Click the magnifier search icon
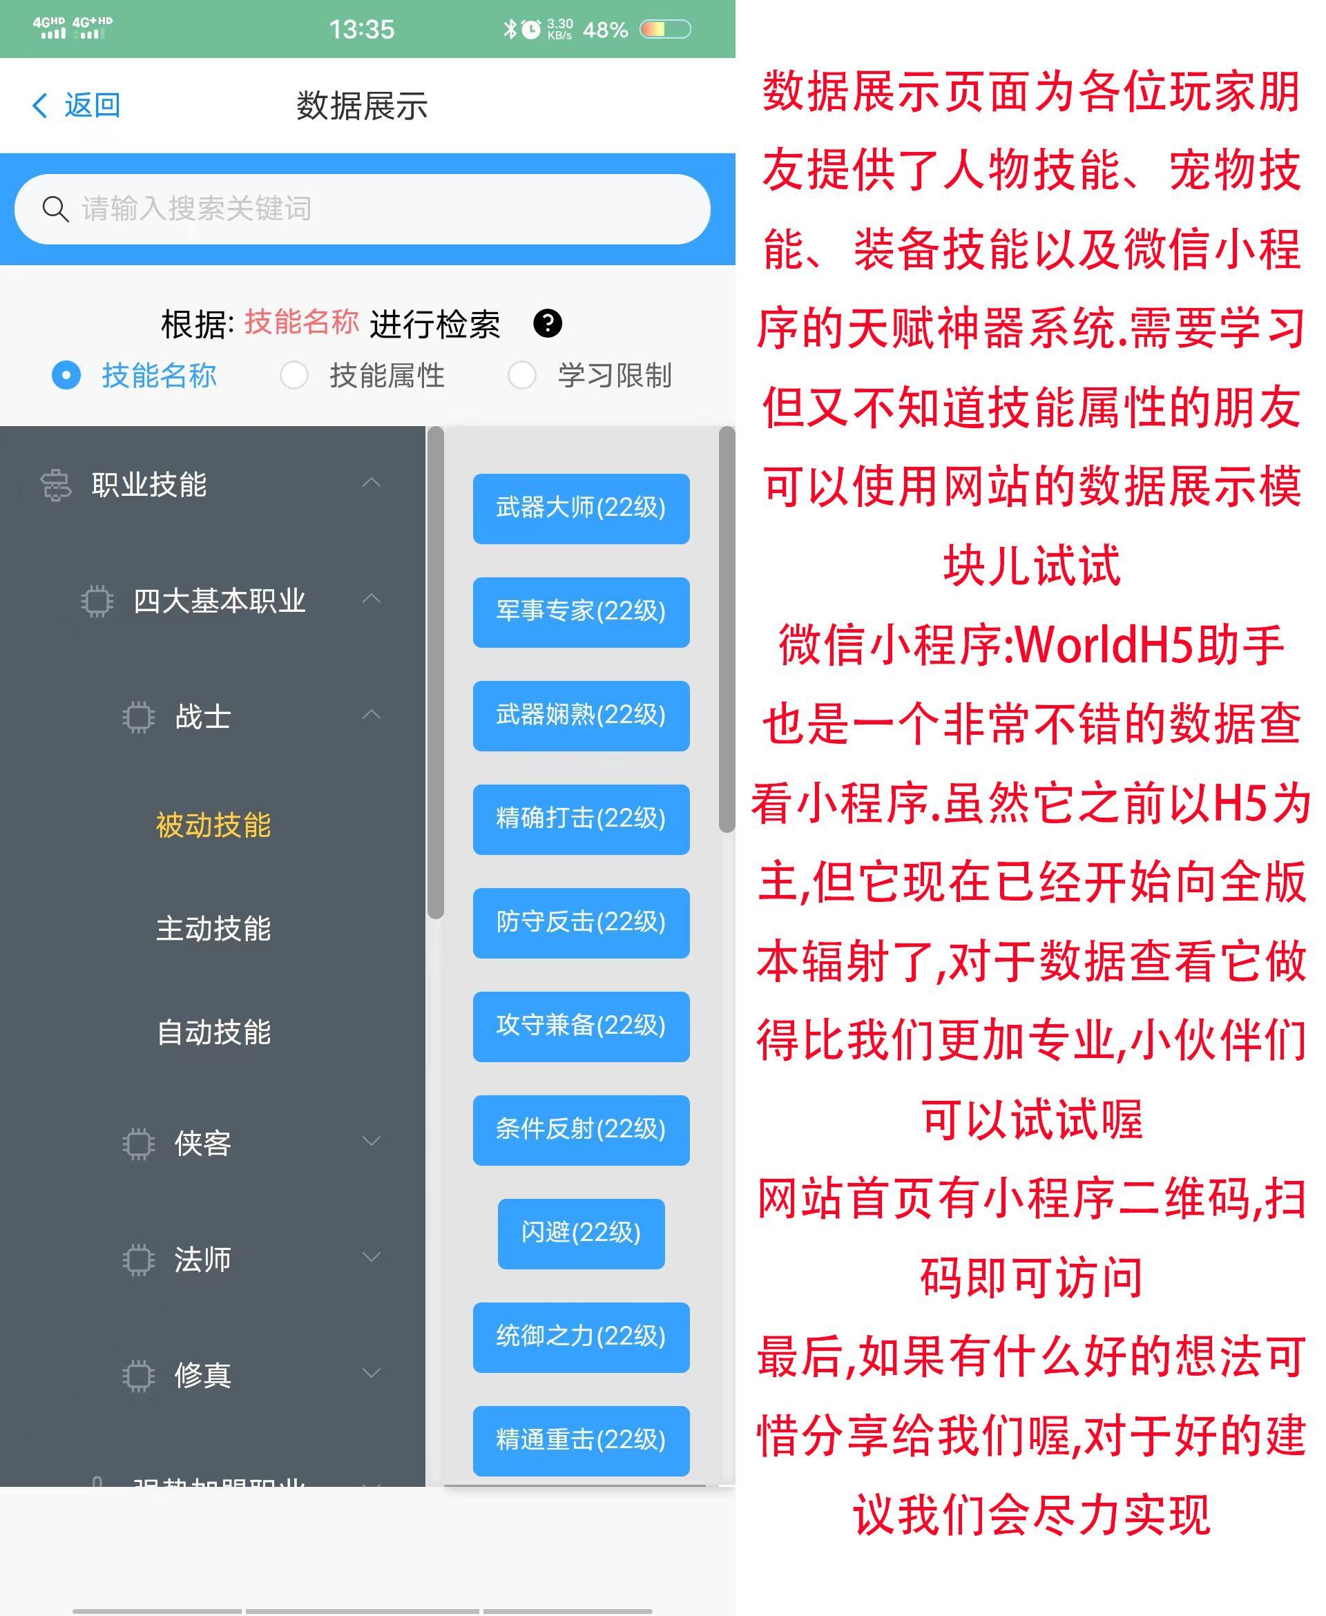The height and width of the screenshot is (1616, 1326). (55, 209)
